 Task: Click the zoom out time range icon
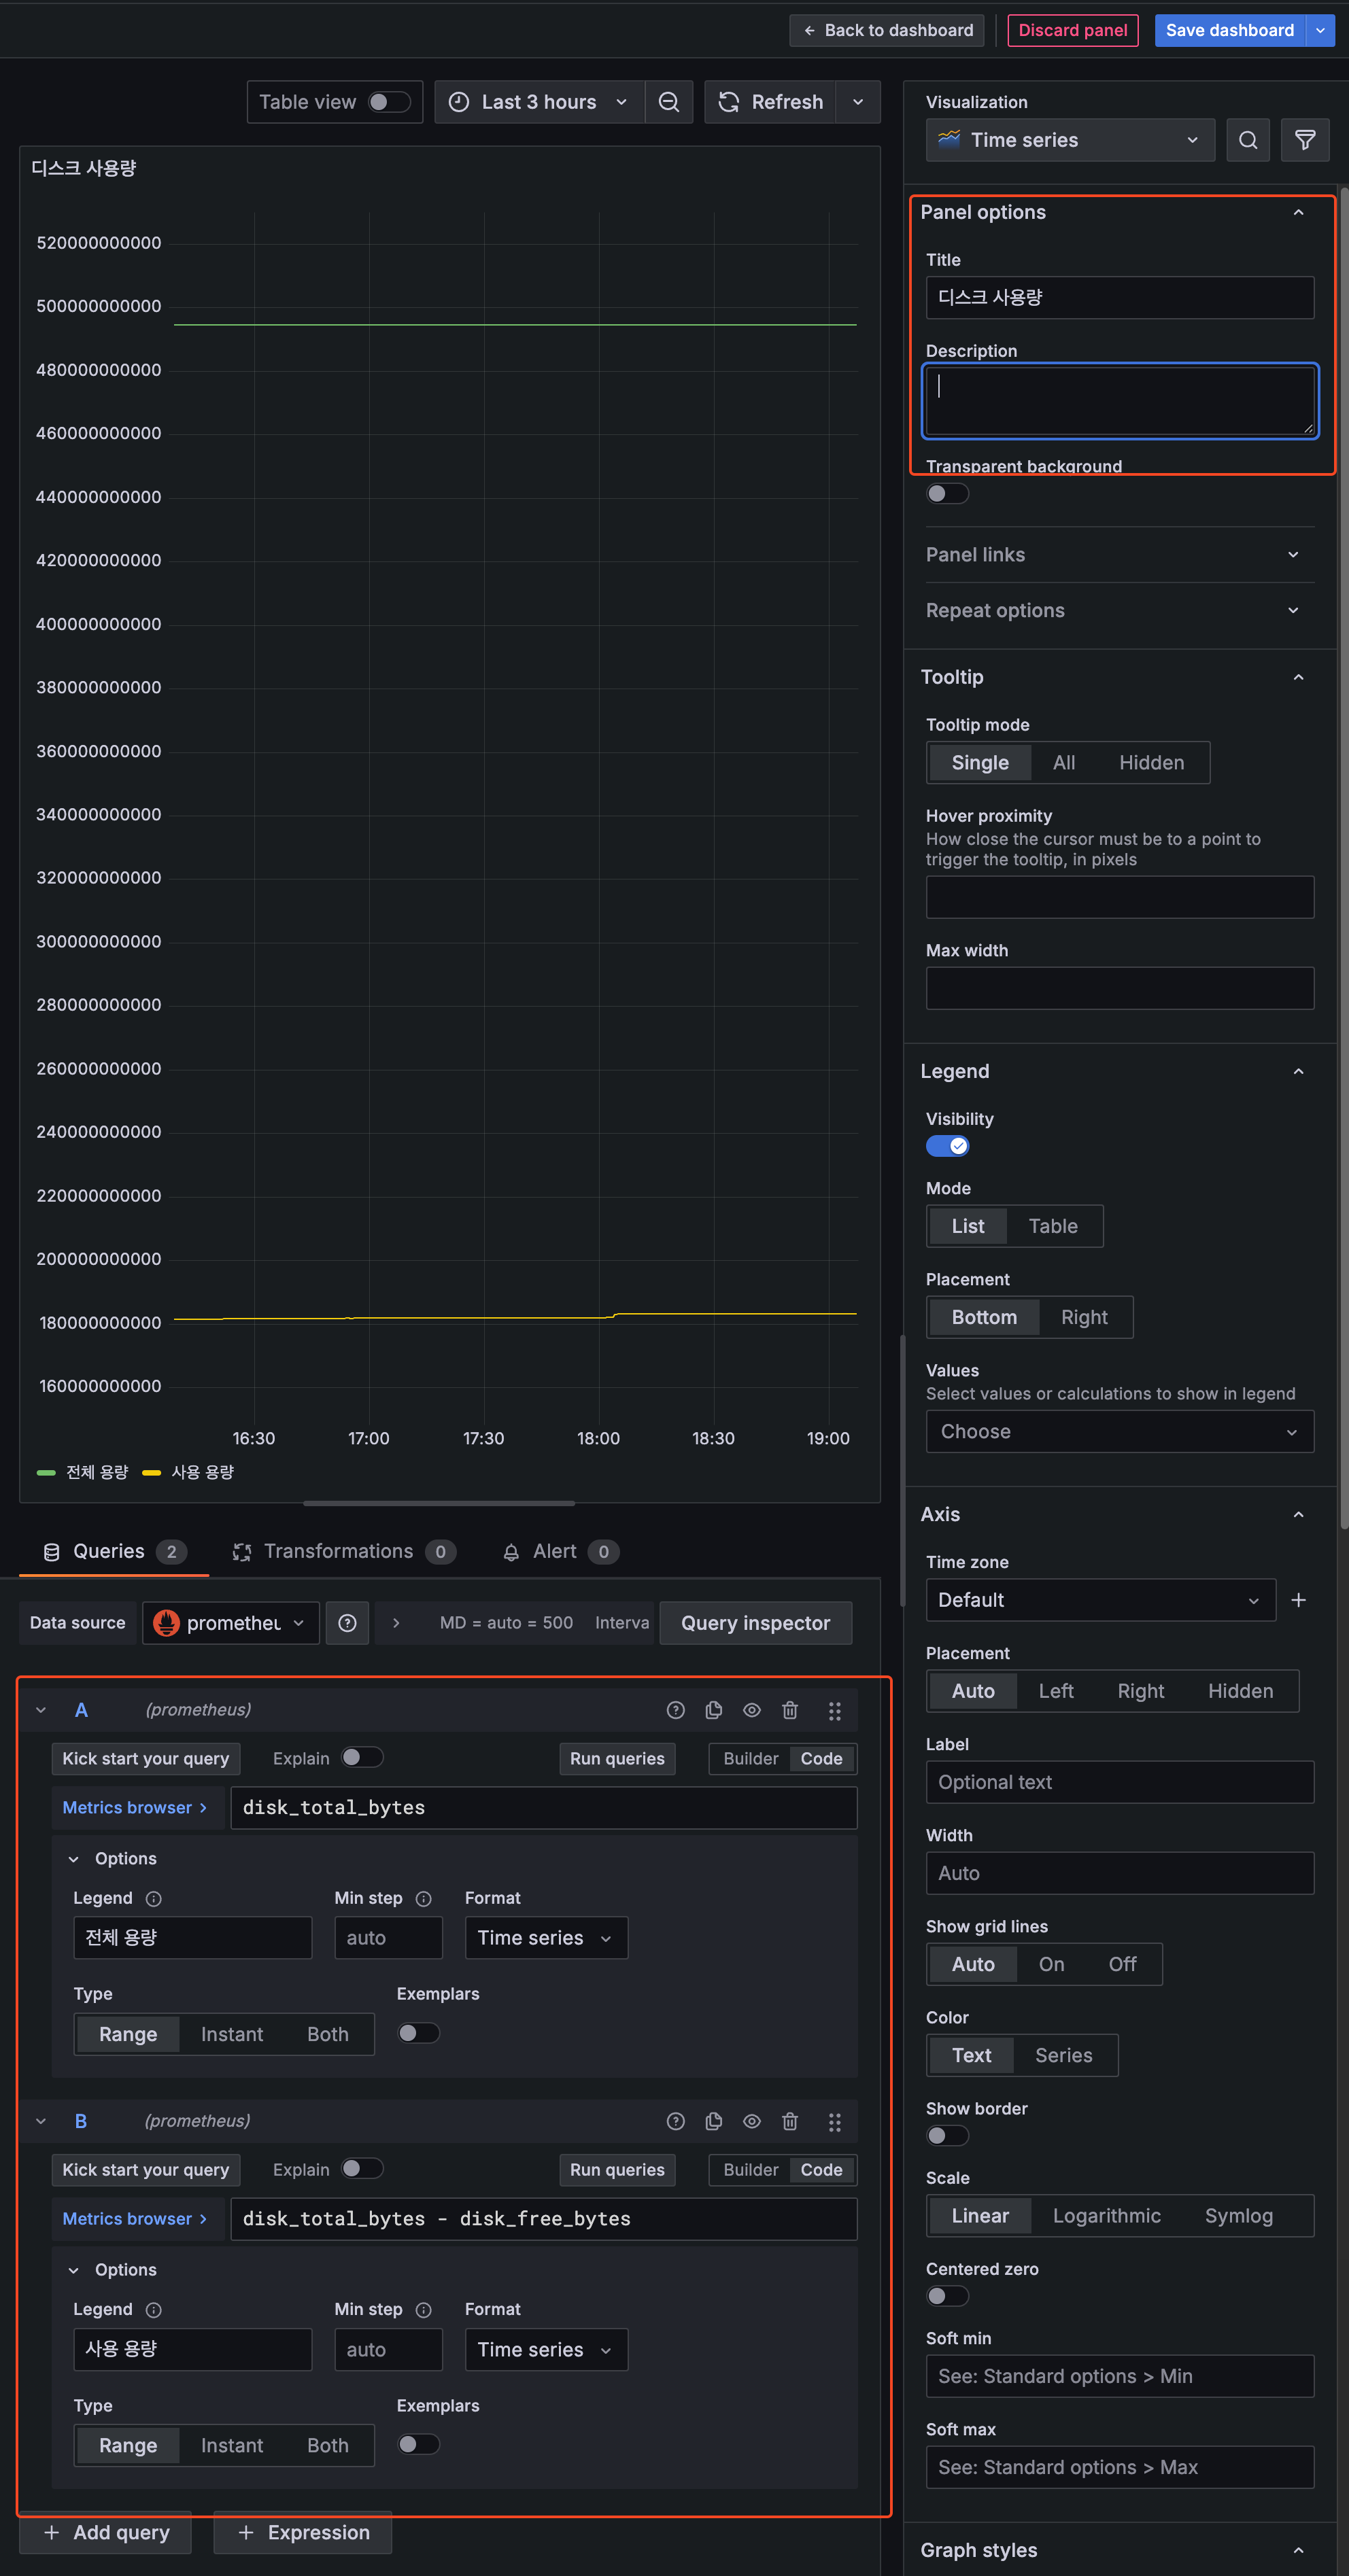[668, 102]
